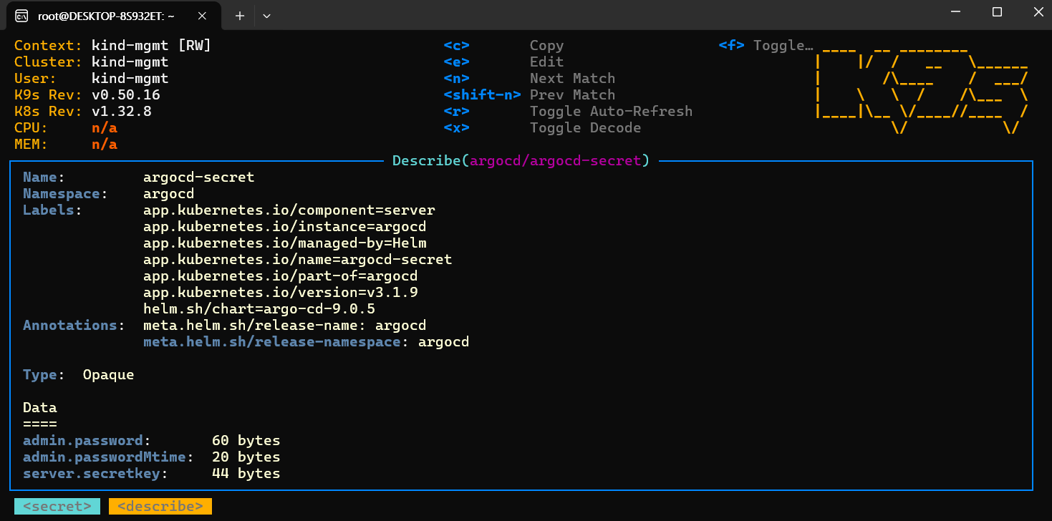Click the <n> Next Match shortcut
Viewport: 1052px width, 521px height.
click(529, 79)
